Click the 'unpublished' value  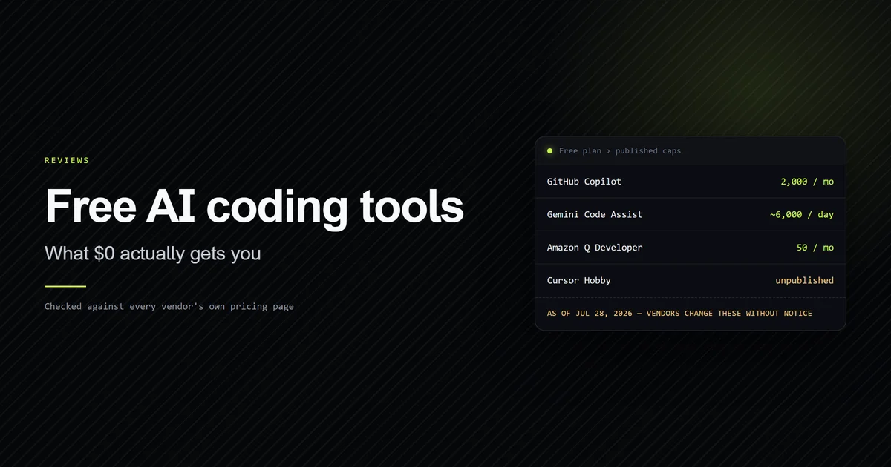tap(805, 280)
